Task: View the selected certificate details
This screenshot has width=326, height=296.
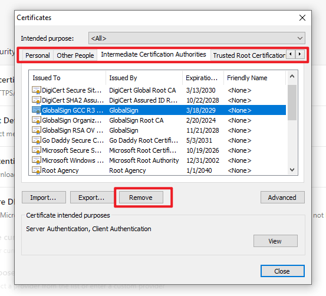Action: pos(275,241)
